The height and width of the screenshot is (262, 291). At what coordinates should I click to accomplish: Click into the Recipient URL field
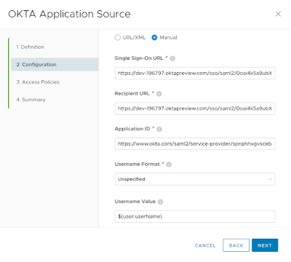coord(195,108)
